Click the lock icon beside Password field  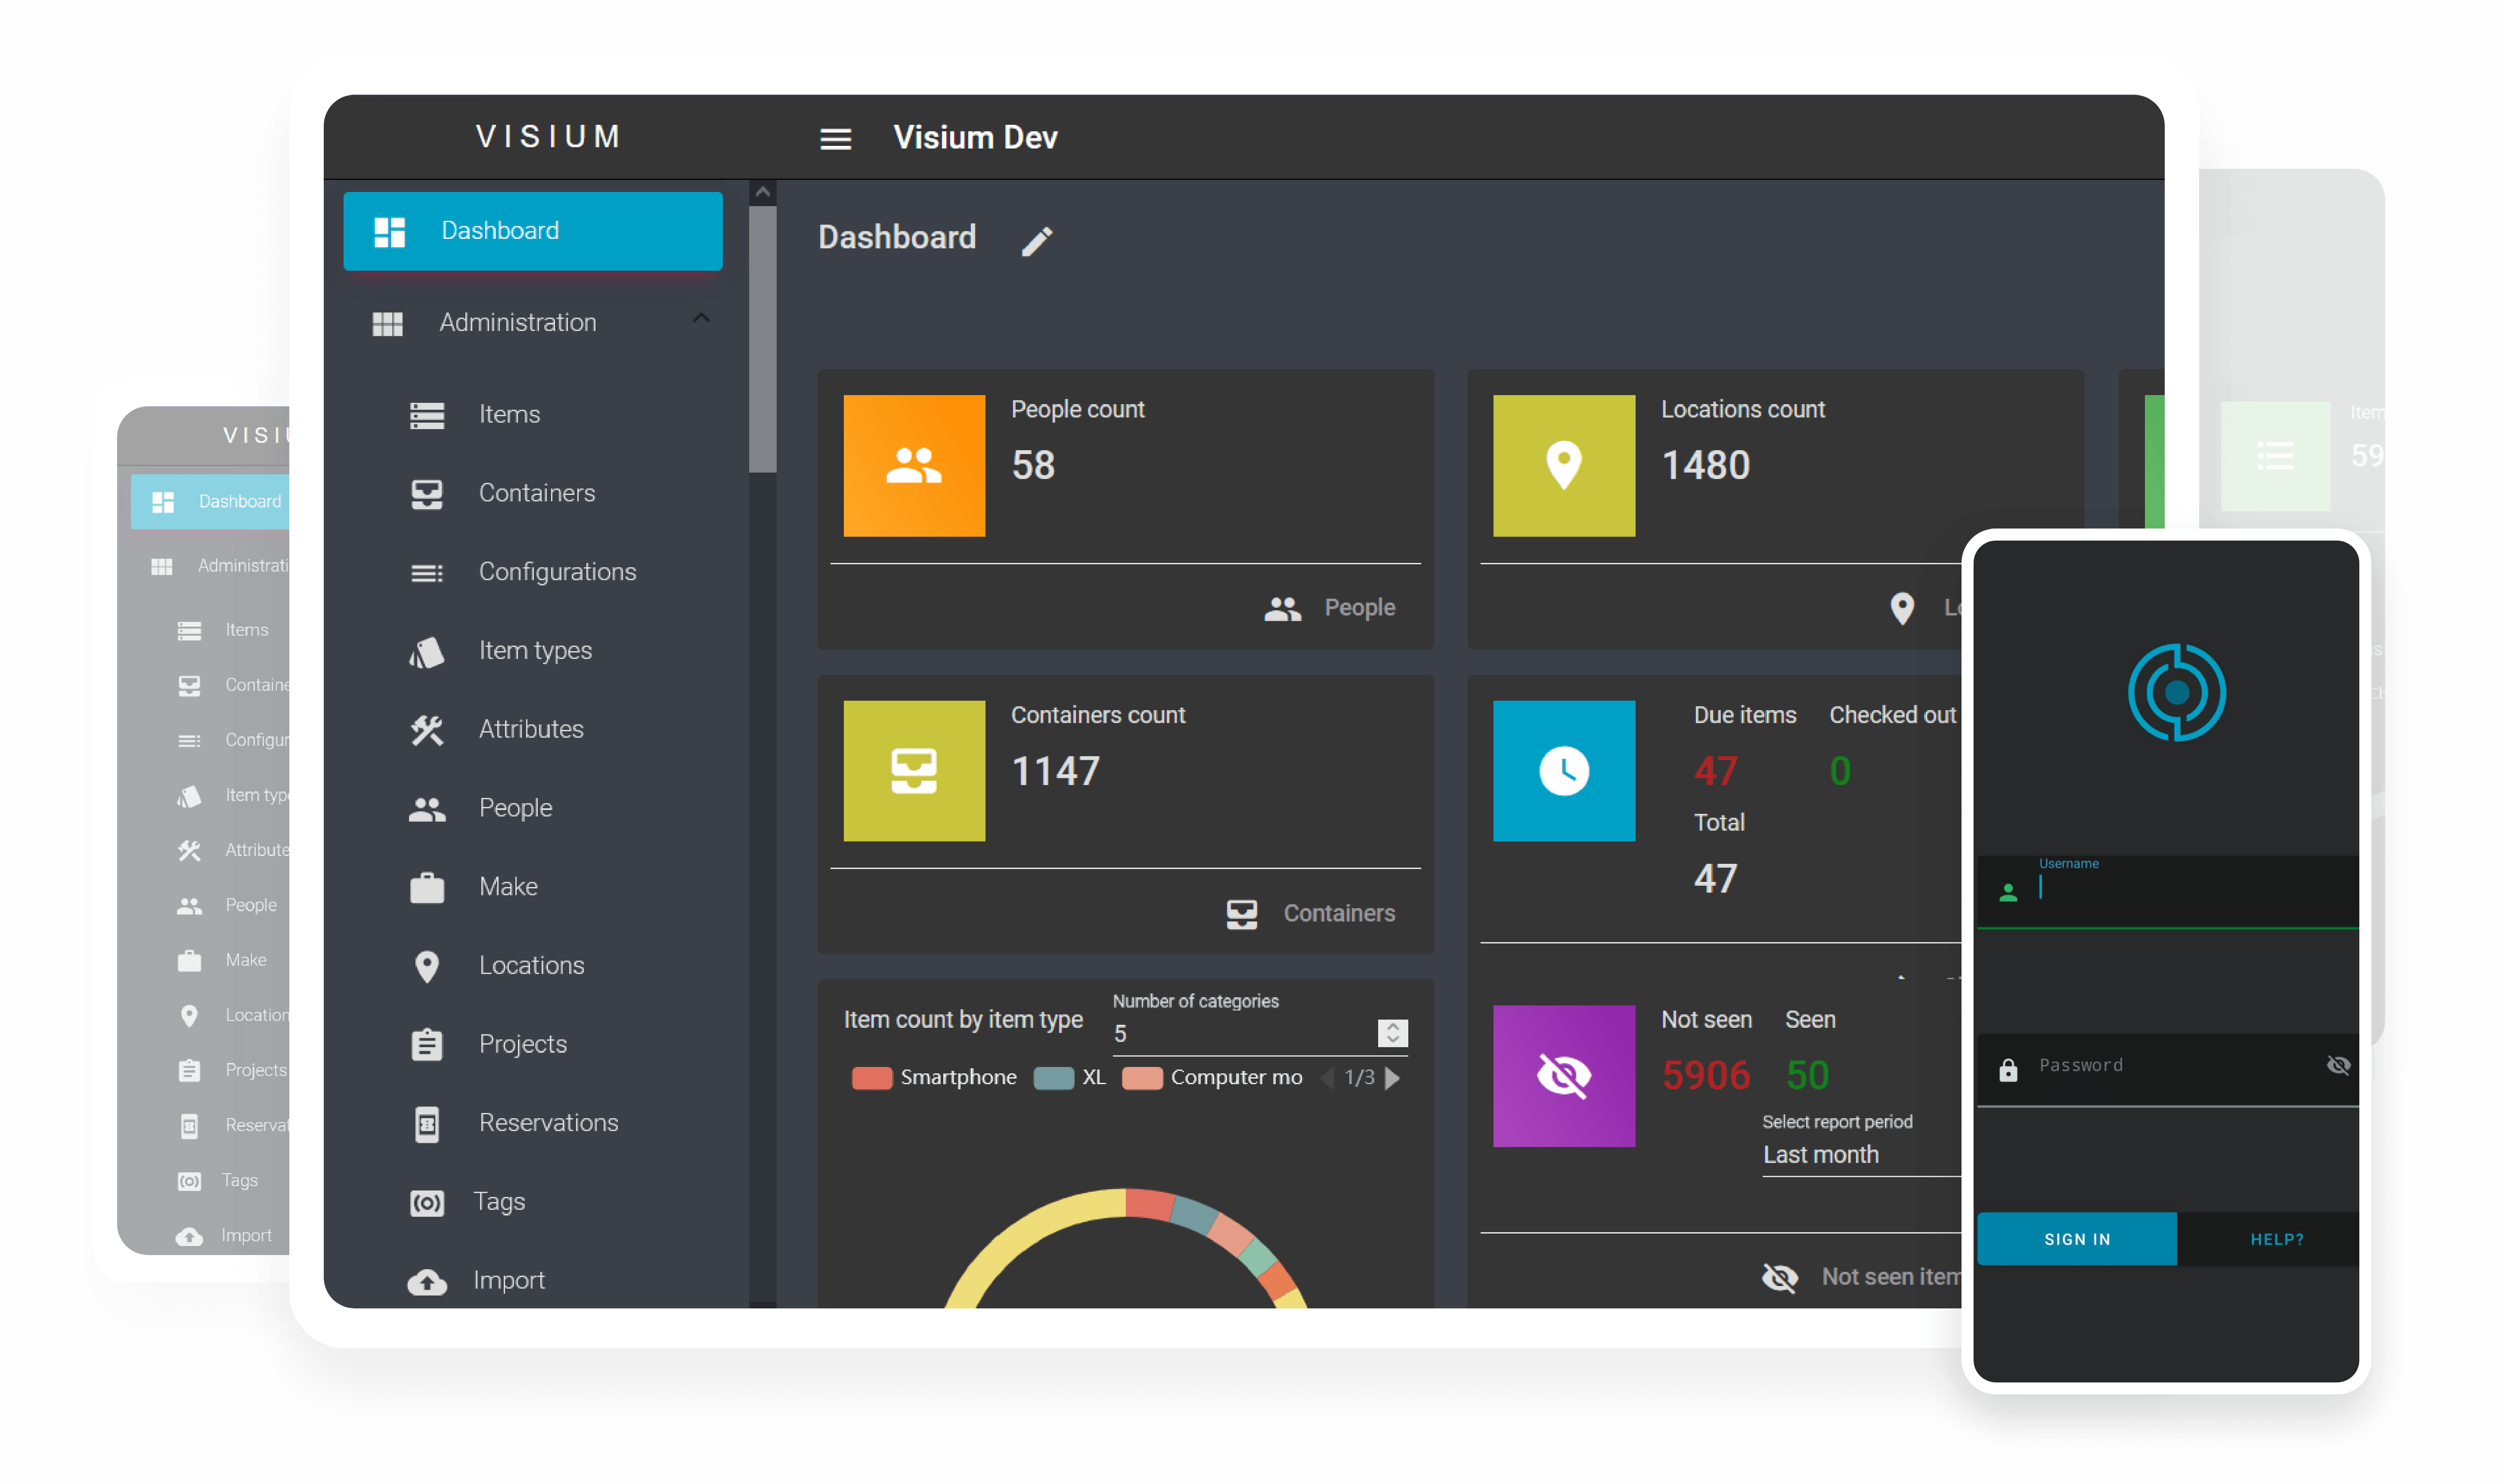tap(2007, 1070)
